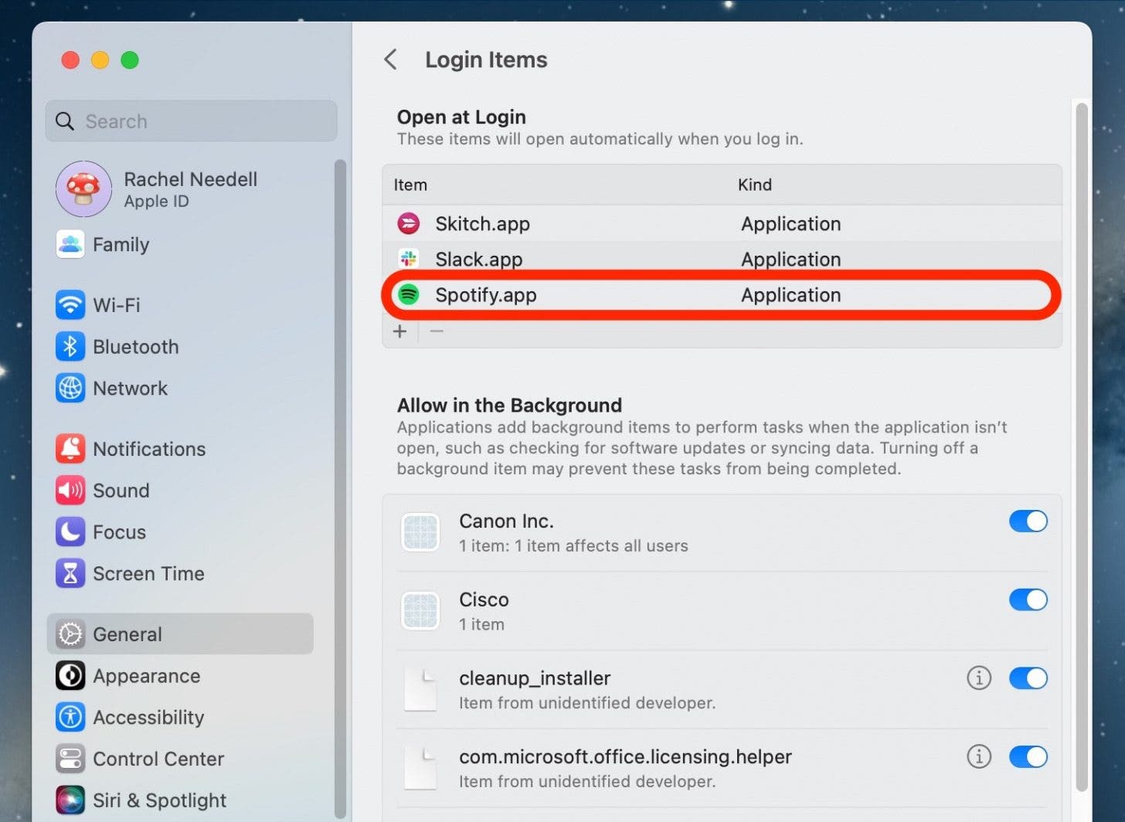This screenshot has height=822, width=1125.
Task: Disable the Canon Inc. background toggle
Action: pos(1028,521)
